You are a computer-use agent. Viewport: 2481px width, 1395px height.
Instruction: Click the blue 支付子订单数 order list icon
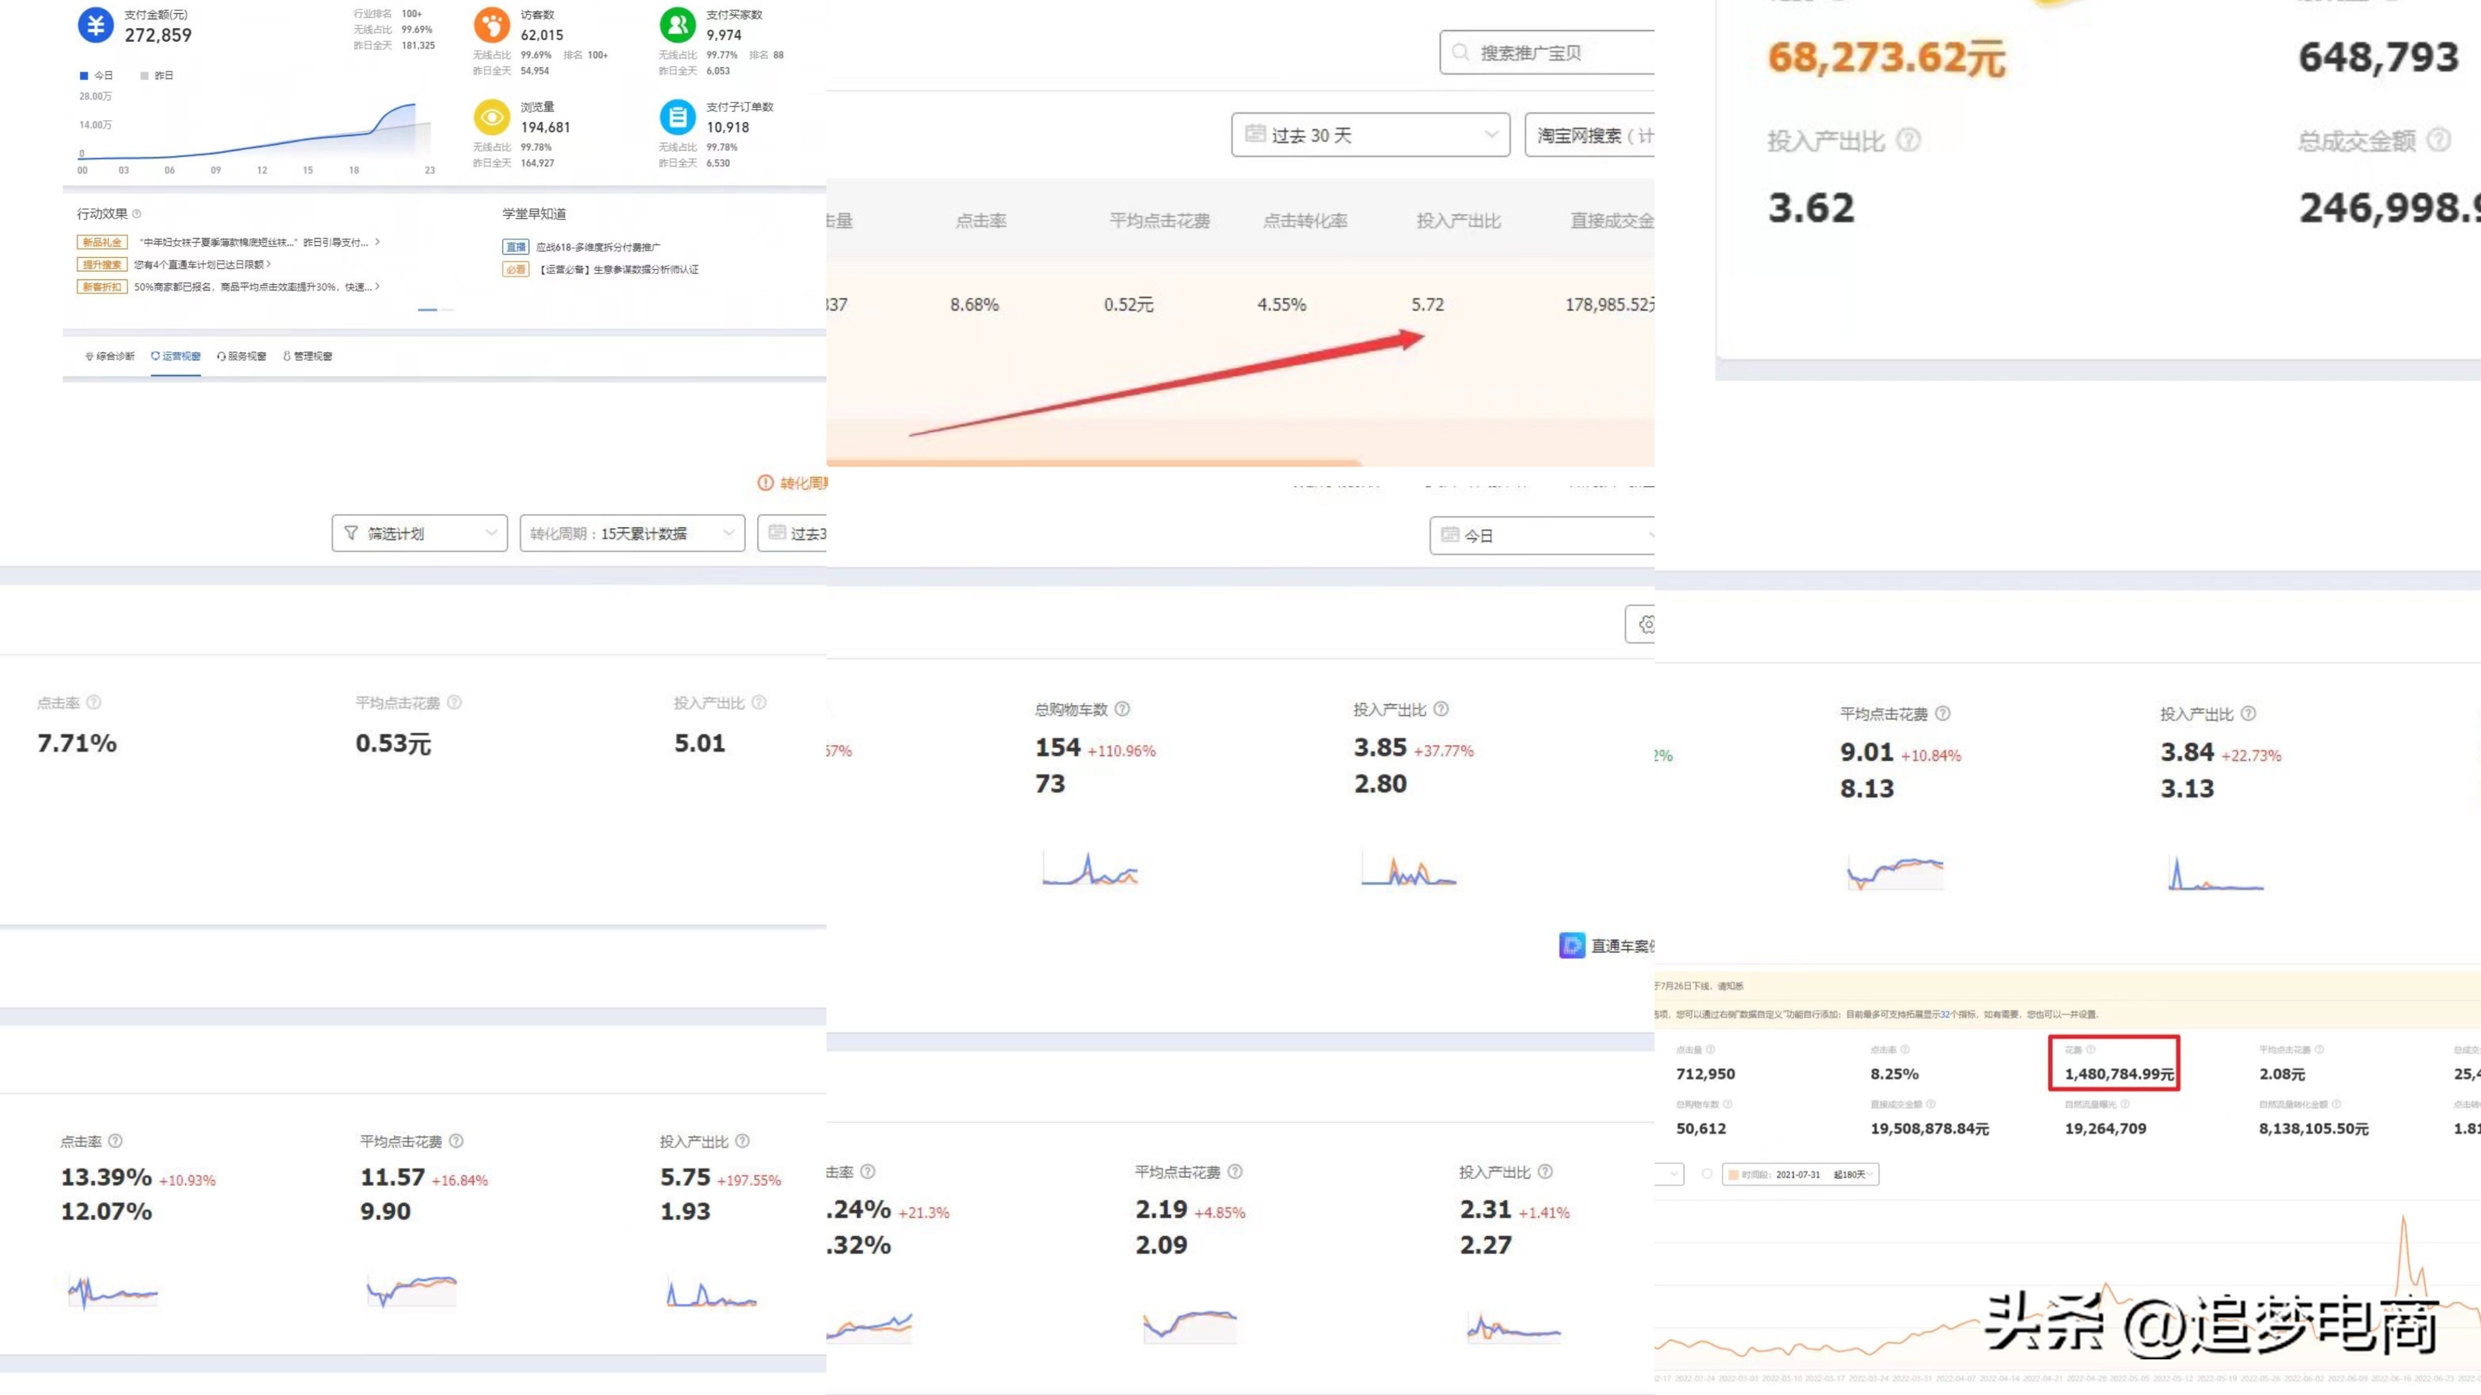677,117
